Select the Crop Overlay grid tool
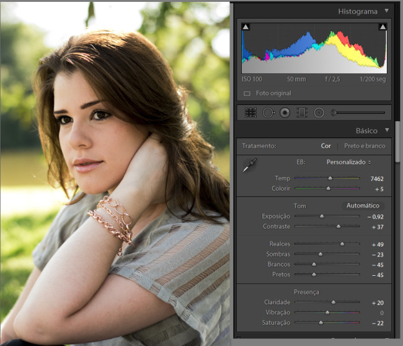 click(250, 113)
